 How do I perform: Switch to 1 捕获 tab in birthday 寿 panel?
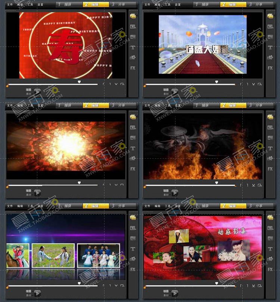[69, 4]
